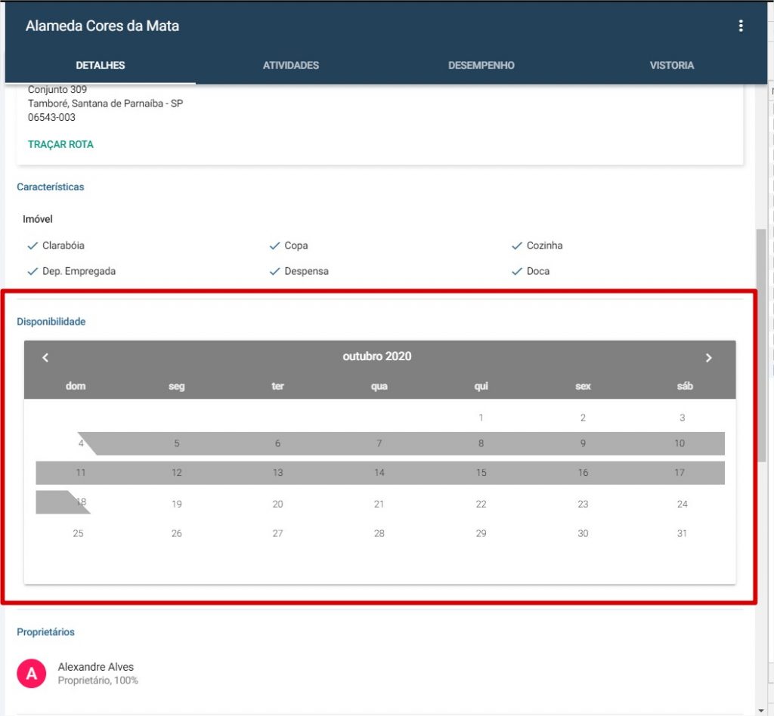Open the three-dot more options menu
The height and width of the screenshot is (716, 774).
741,26
